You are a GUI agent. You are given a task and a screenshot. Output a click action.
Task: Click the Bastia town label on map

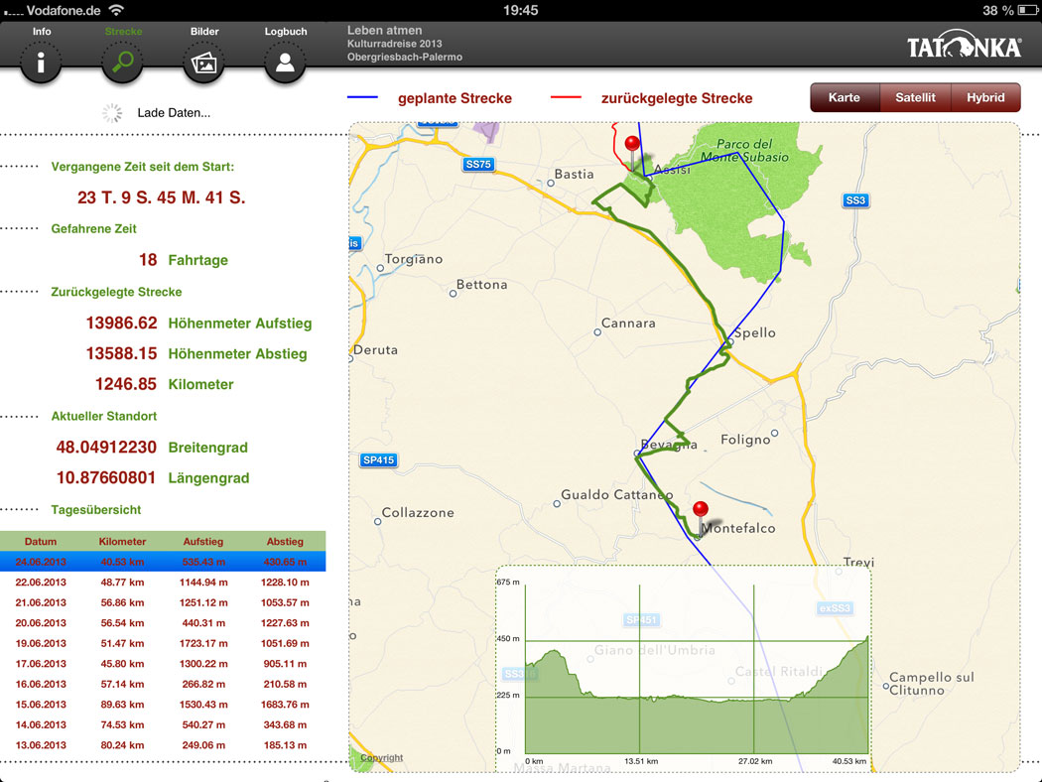[x=574, y=174]
